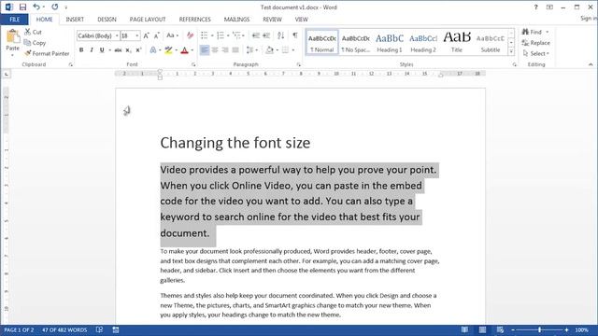Open the font name dropdown
Image resolution: width=598 pixels, height=336 pixels.
[x=117, y=35]
